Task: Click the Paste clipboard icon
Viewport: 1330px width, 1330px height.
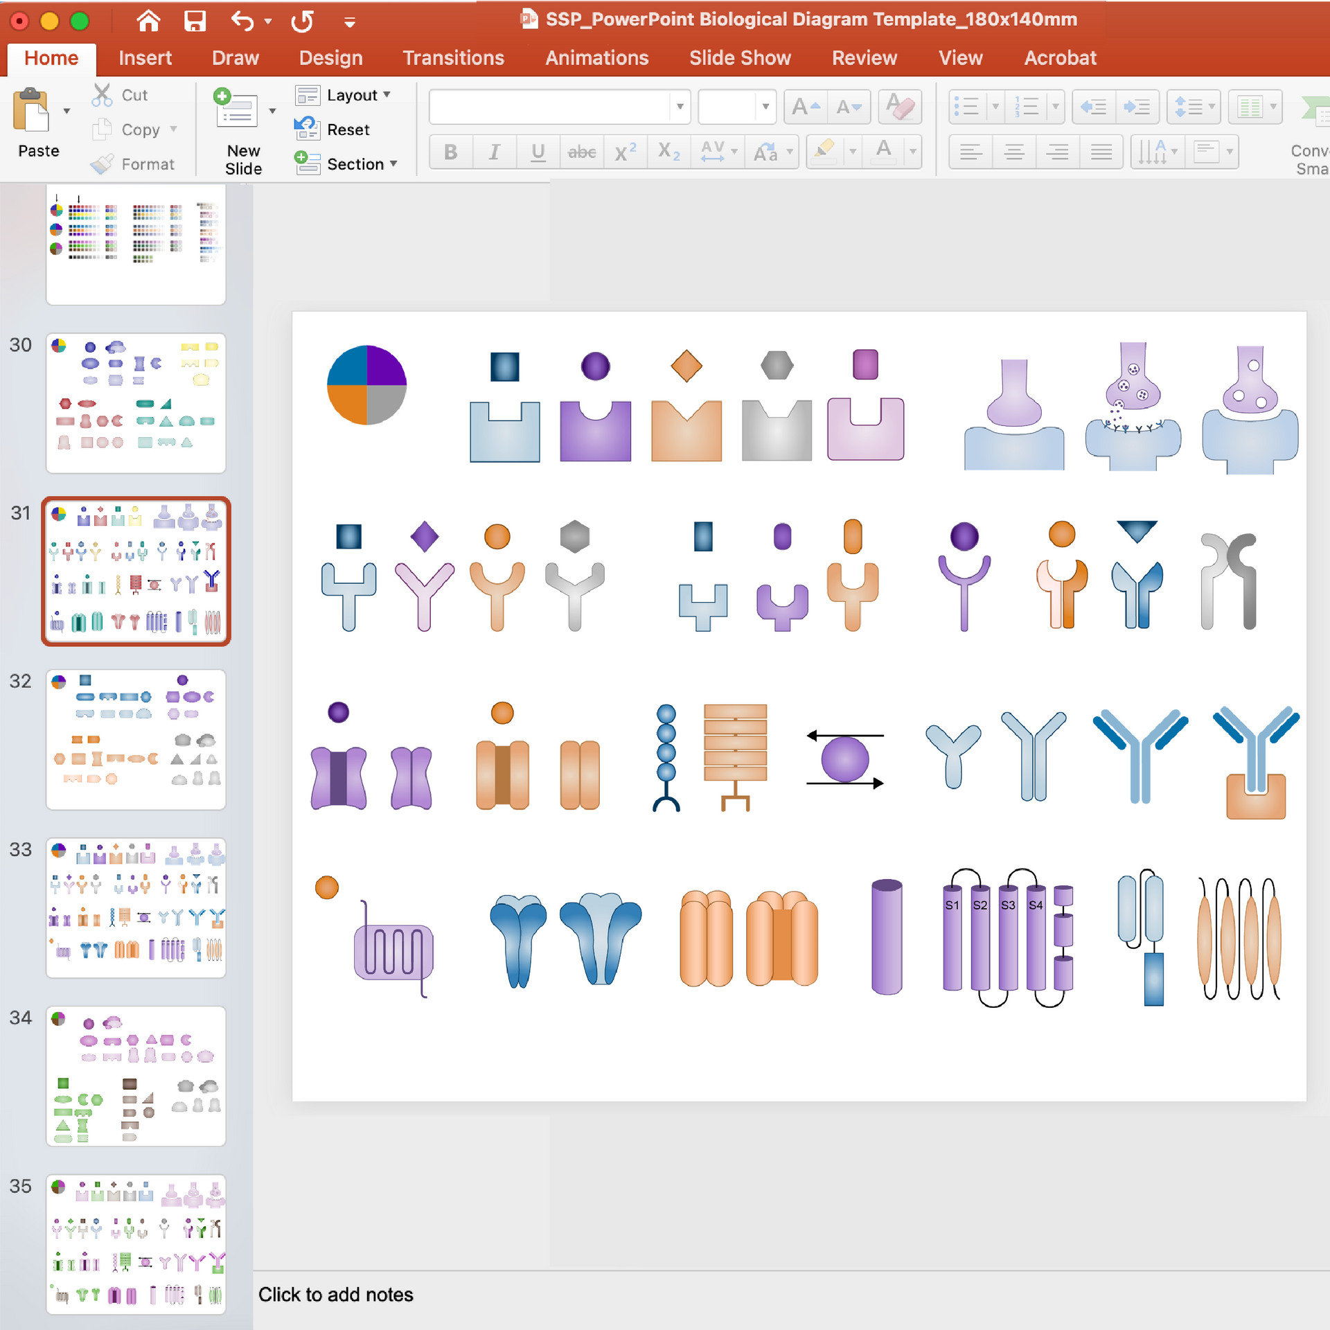Action: (x=31, y=111)
